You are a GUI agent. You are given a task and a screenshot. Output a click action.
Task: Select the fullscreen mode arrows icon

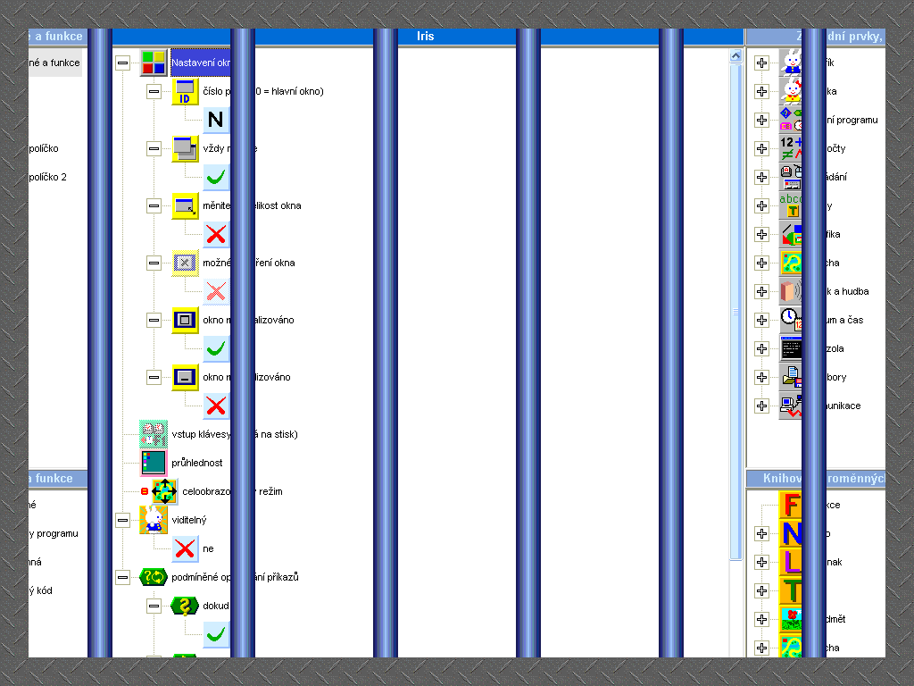(164, 491)
